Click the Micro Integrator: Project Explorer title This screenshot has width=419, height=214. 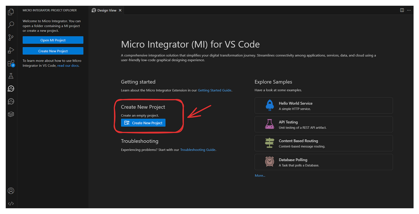pos(50,10)
